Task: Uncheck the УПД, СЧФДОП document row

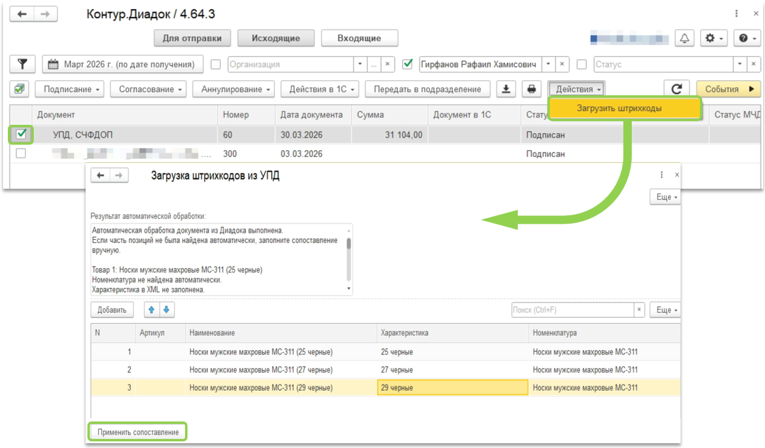Action: (x=21, y=134)
